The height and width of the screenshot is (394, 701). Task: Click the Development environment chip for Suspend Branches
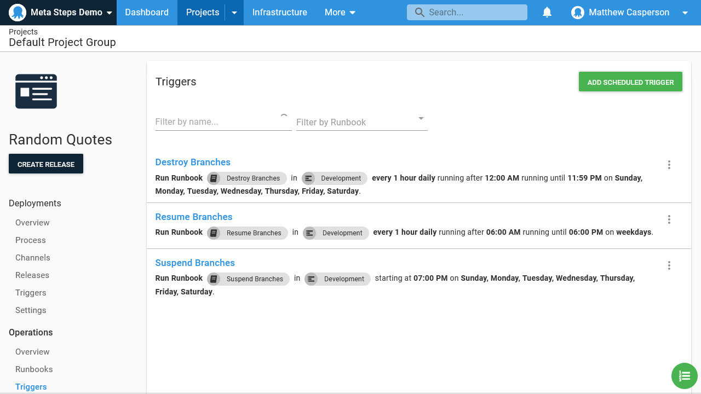tap(337, 279)
